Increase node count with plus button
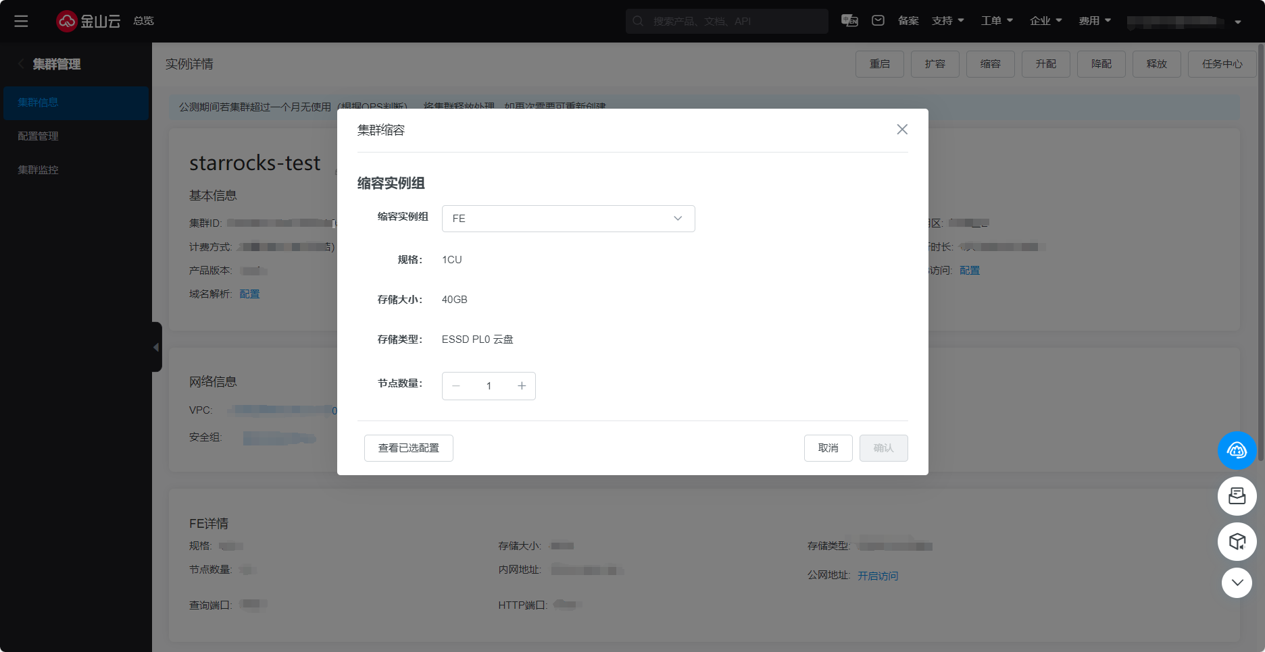1265x652 pixels. [x=521, y=386]
